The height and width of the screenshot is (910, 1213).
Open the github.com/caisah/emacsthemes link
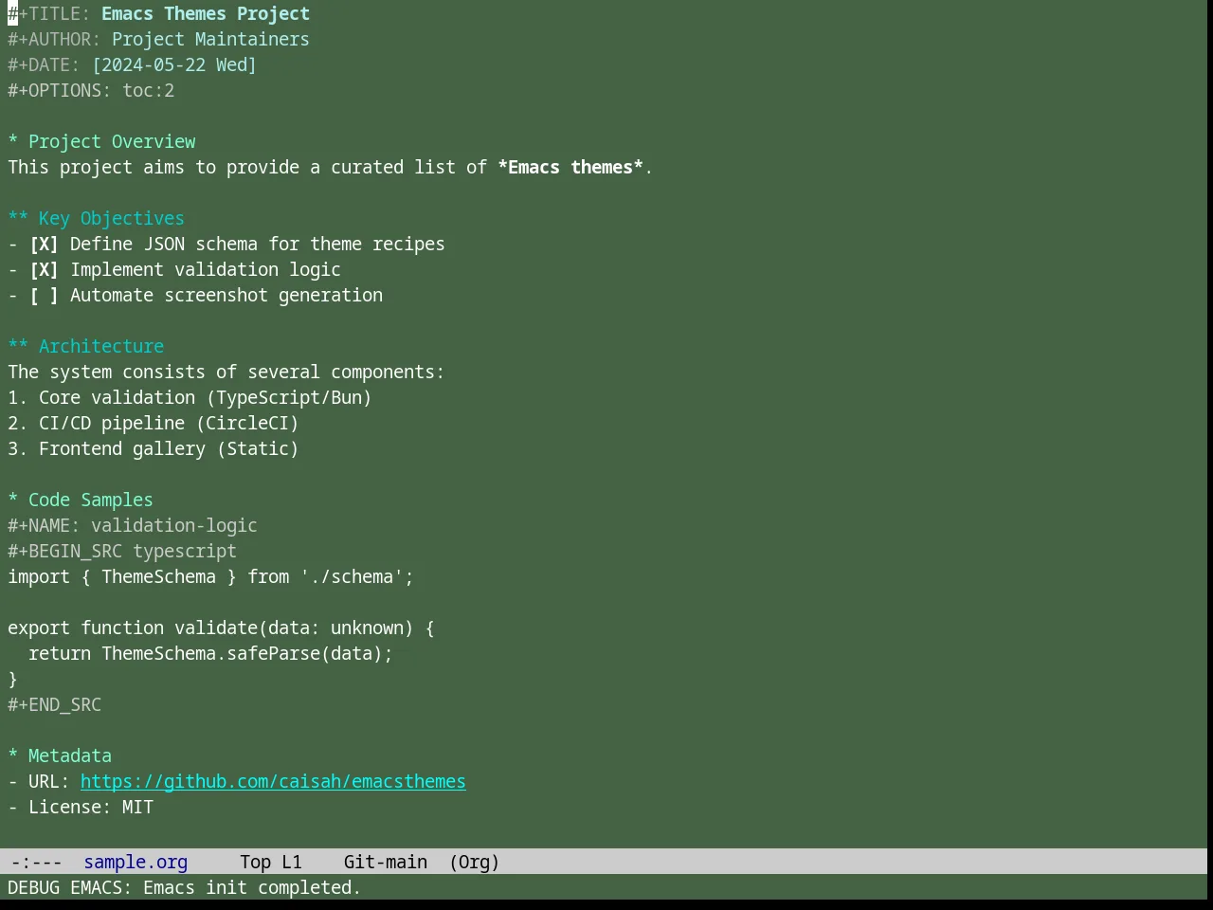click(273, 782)
